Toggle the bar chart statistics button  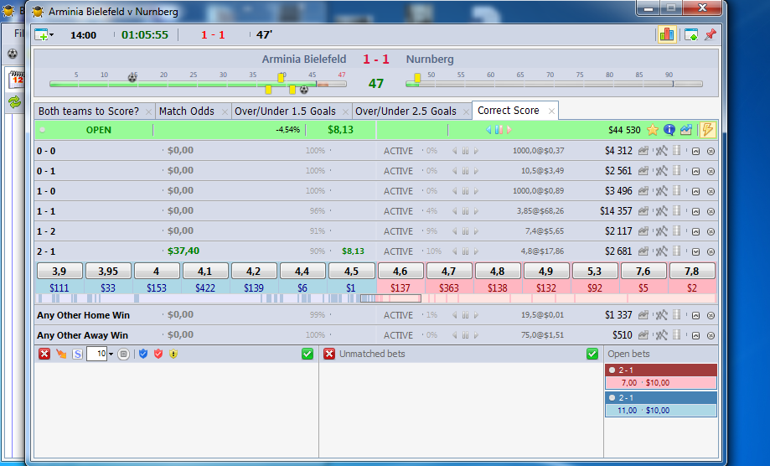667,34
